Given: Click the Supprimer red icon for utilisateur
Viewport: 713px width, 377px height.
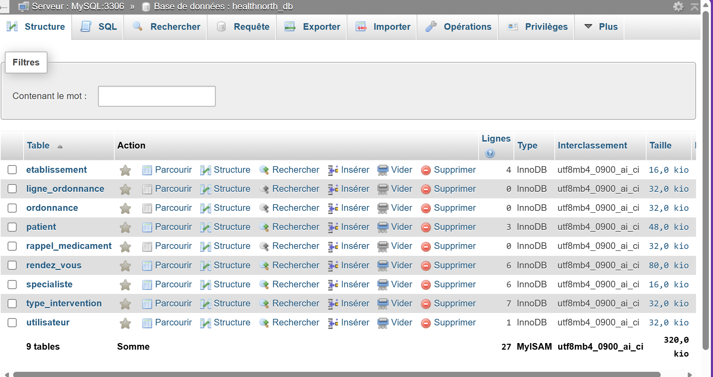Looking at the screenshot, I should 426,323.
